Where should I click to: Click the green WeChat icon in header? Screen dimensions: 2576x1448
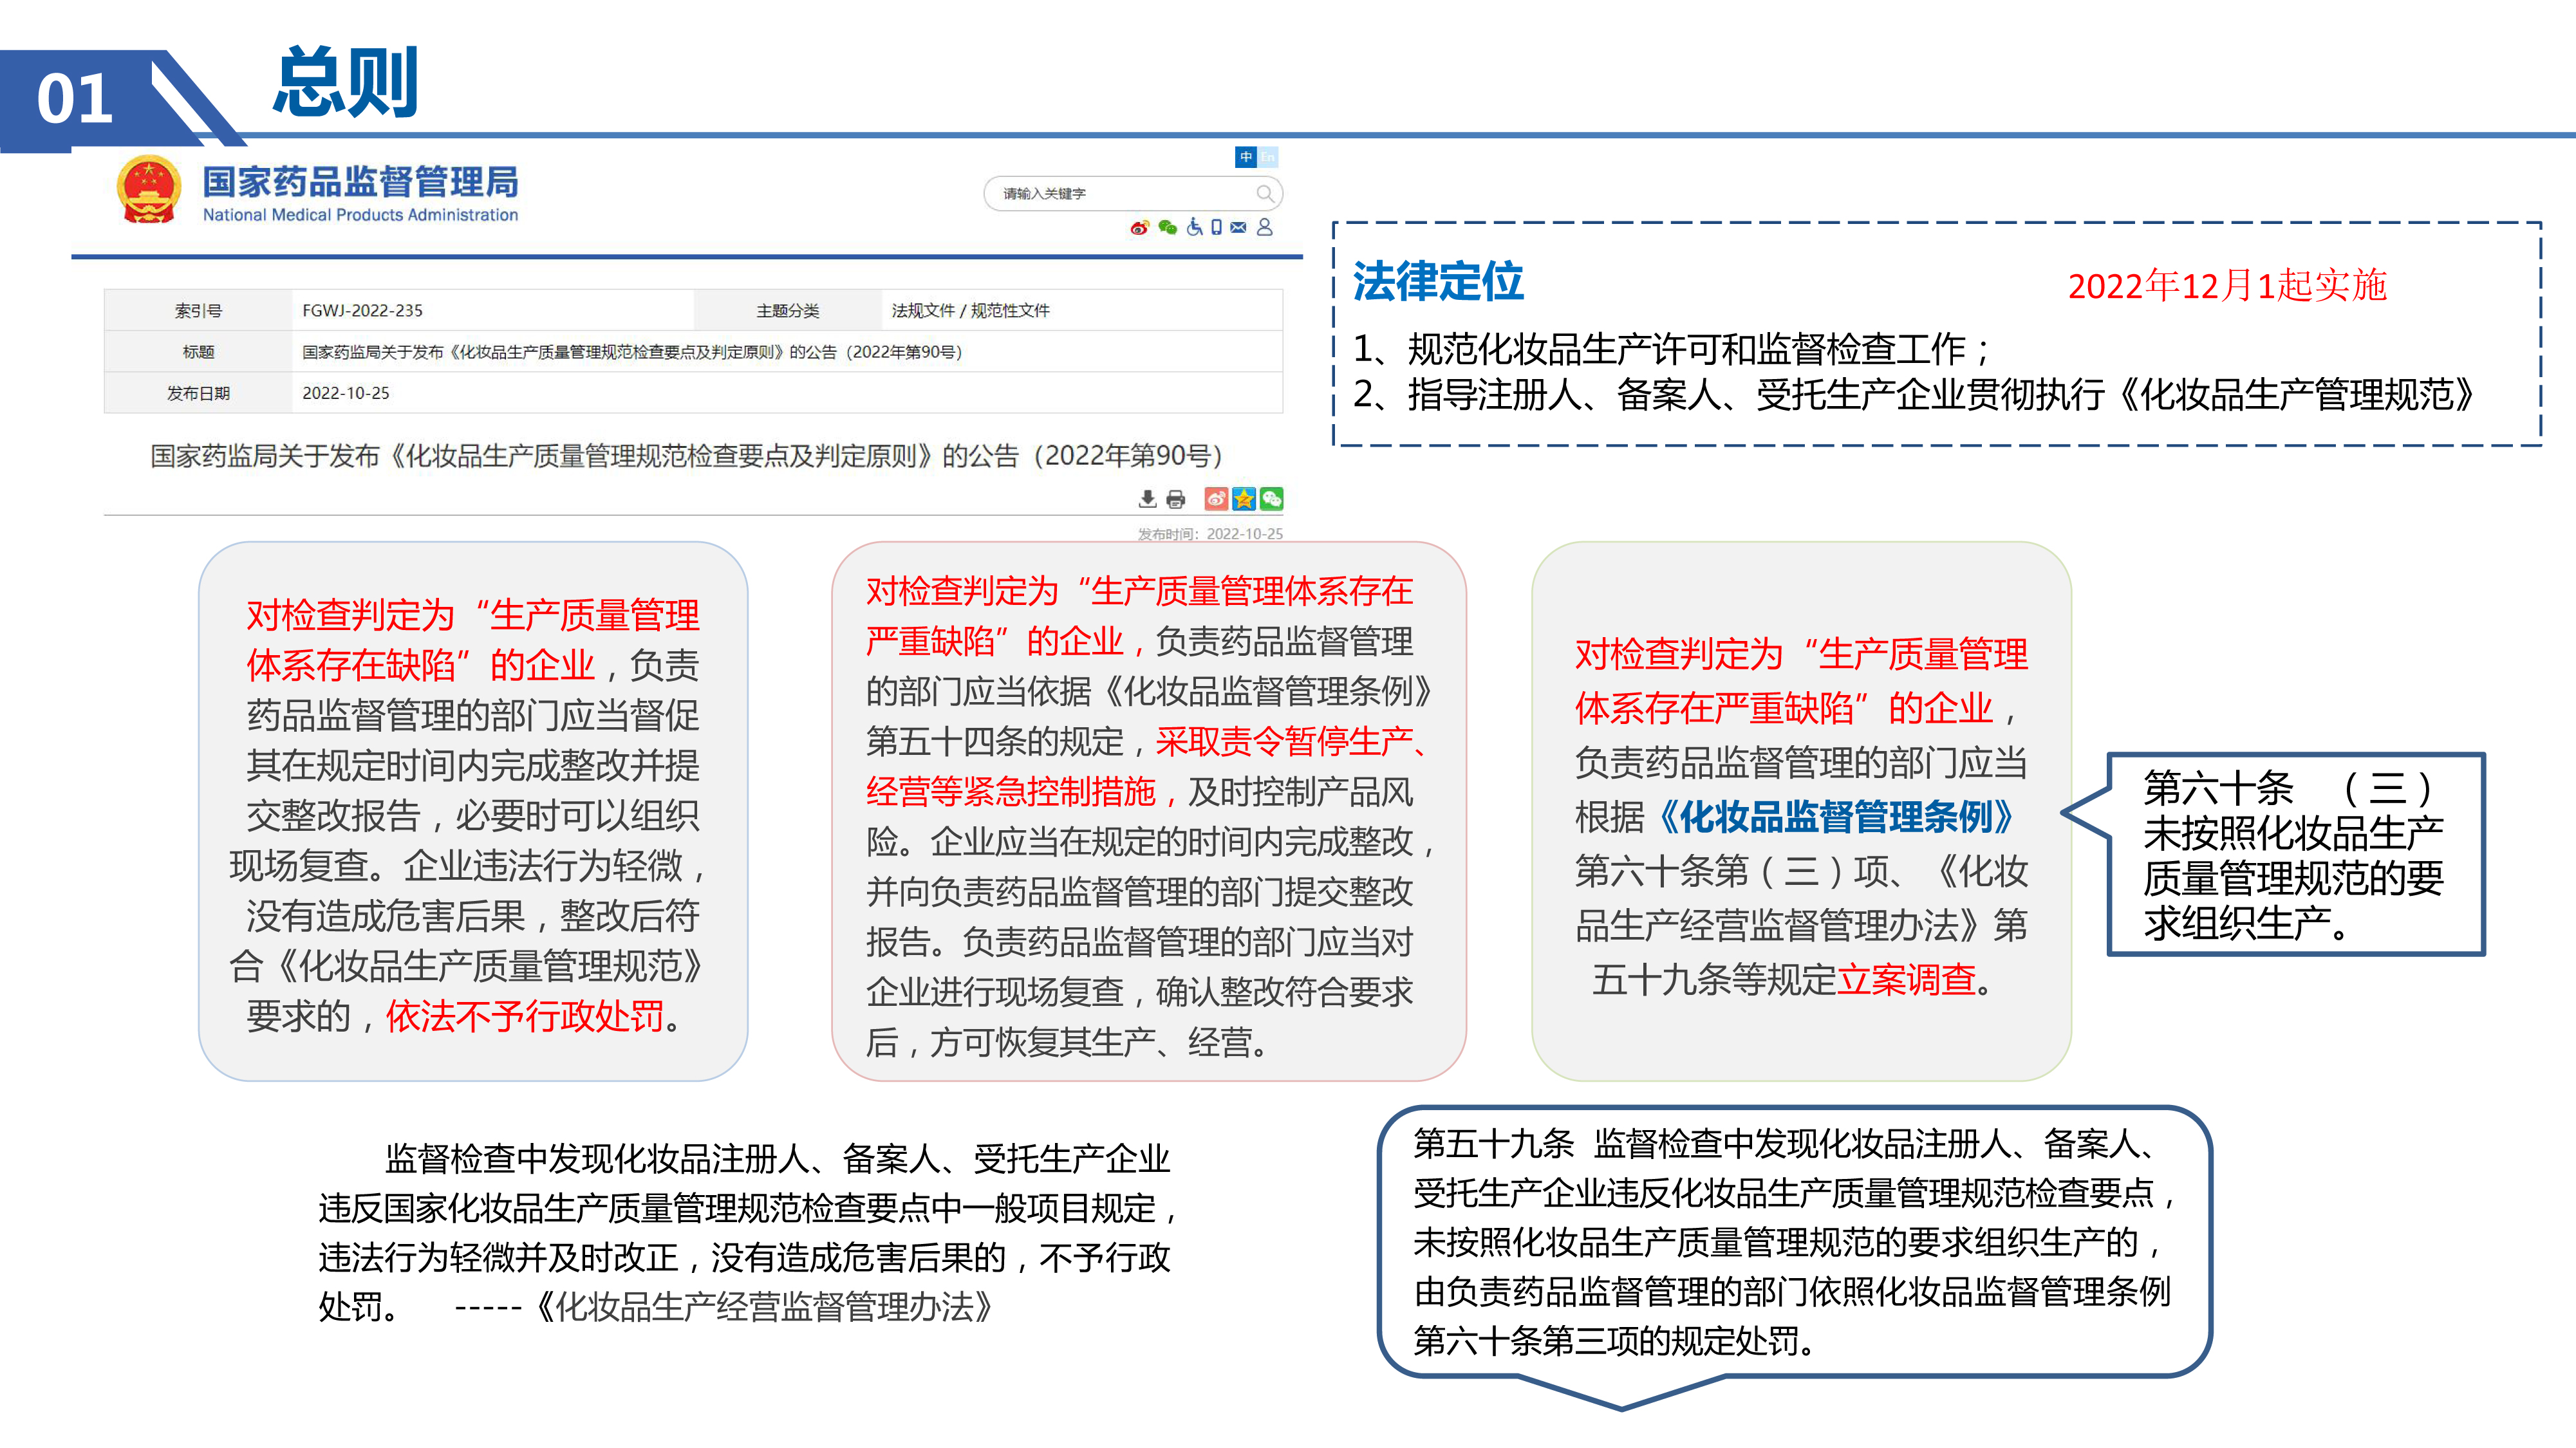1167,228
